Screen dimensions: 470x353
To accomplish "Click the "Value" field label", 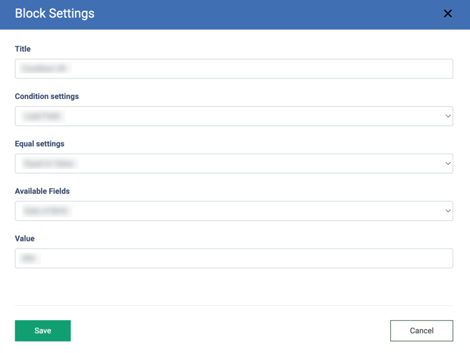I will [25, 239].
